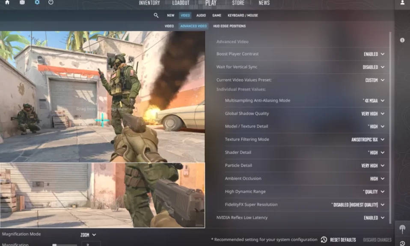Open the Inventory menu
Screen dimensions: 410x246
pos(149,3)
